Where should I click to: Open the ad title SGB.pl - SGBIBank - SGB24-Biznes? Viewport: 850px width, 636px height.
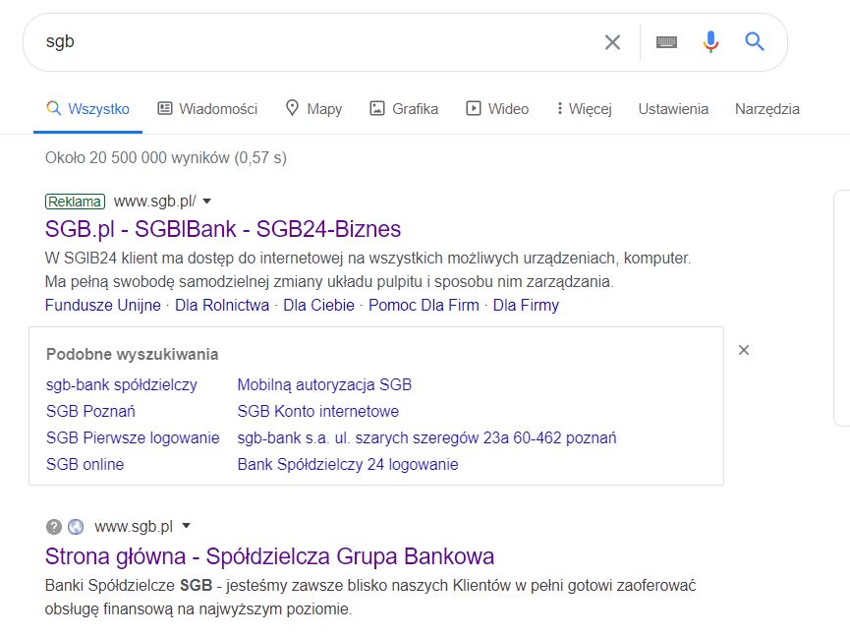223,229
